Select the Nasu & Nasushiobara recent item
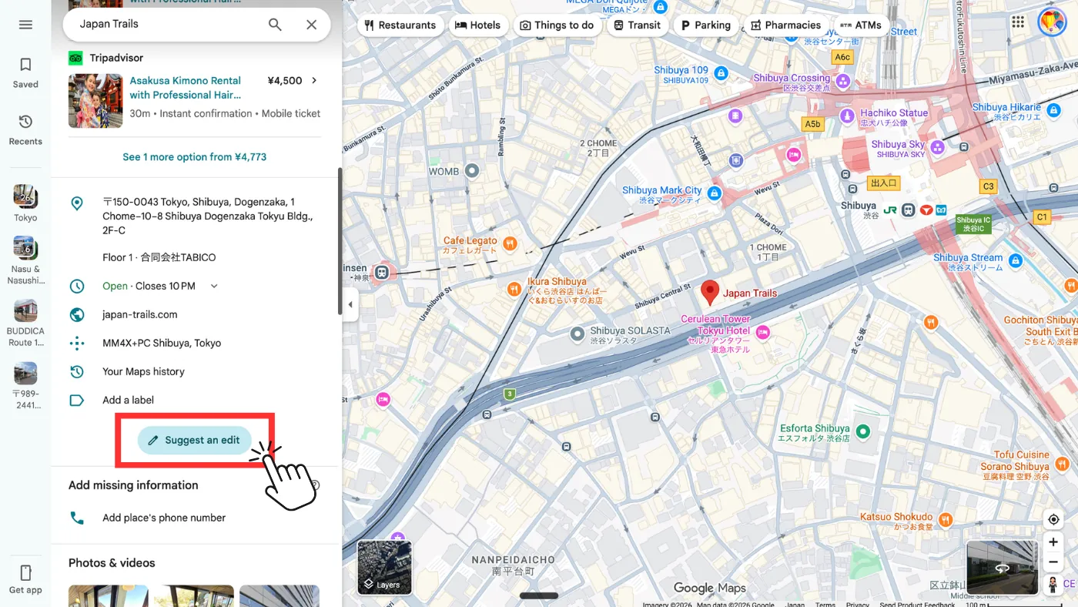This screenshot has width=1078, height=607. pyautogui.click(x=25, y=260)
